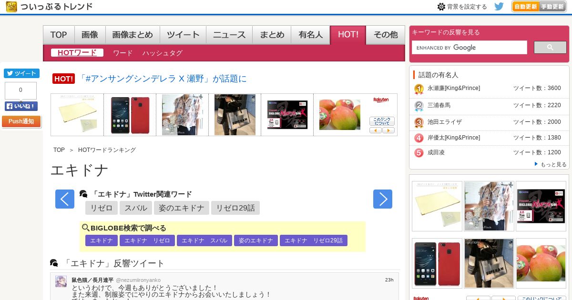Open the crown site logo icon
The width and height of the screenshot is (572, 300).
[12, 7]
